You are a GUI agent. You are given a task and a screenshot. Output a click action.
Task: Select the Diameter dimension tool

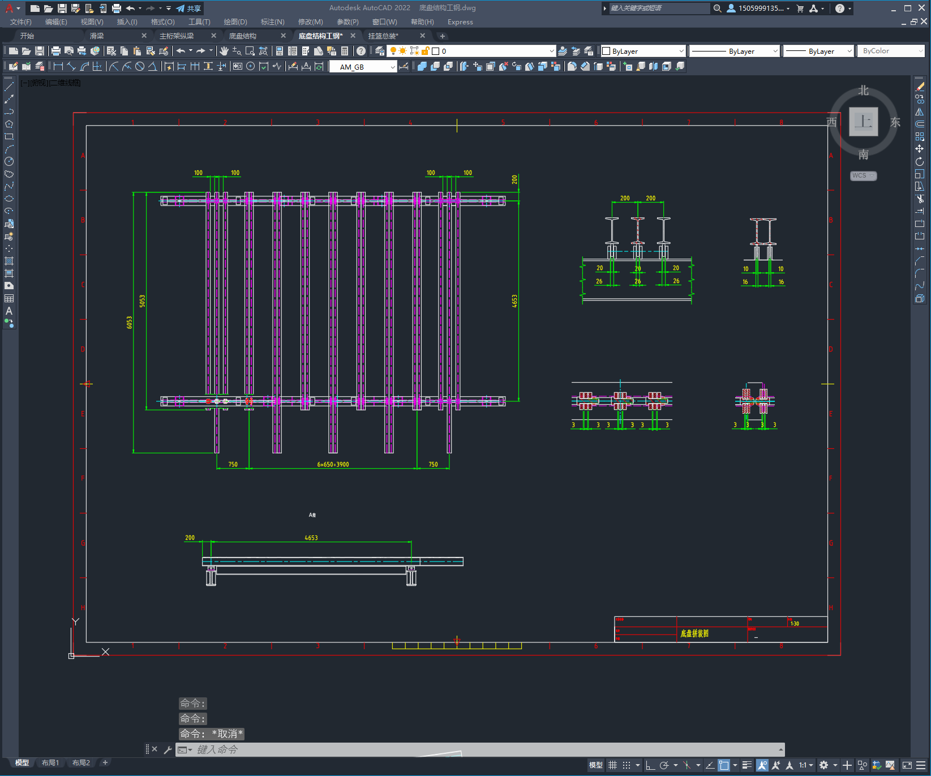[x=140, y=66]
